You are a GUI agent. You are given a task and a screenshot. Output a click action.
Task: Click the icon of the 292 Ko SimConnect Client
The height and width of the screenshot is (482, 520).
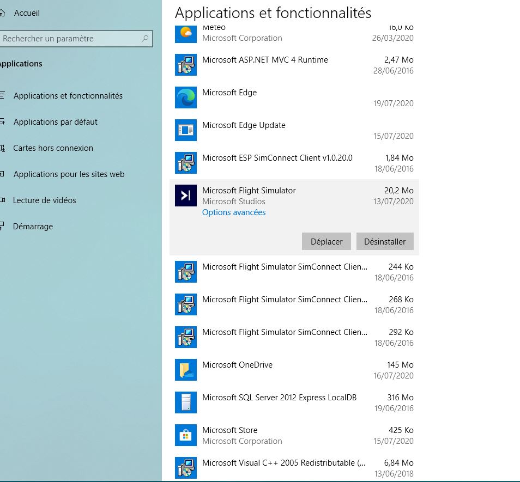pos(186,337)
